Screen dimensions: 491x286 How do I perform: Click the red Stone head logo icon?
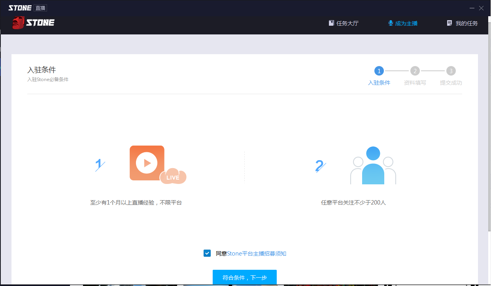18,23
